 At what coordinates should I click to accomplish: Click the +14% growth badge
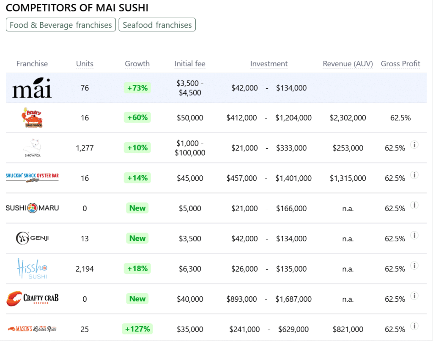(137, 178)
